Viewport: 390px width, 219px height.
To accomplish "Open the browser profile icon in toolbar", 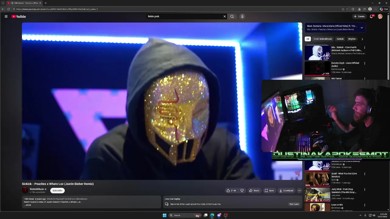I will [370, 9].
